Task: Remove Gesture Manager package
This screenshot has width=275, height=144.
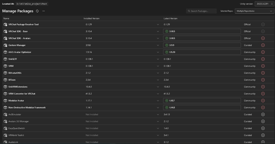Action: (x=263, y=45)
